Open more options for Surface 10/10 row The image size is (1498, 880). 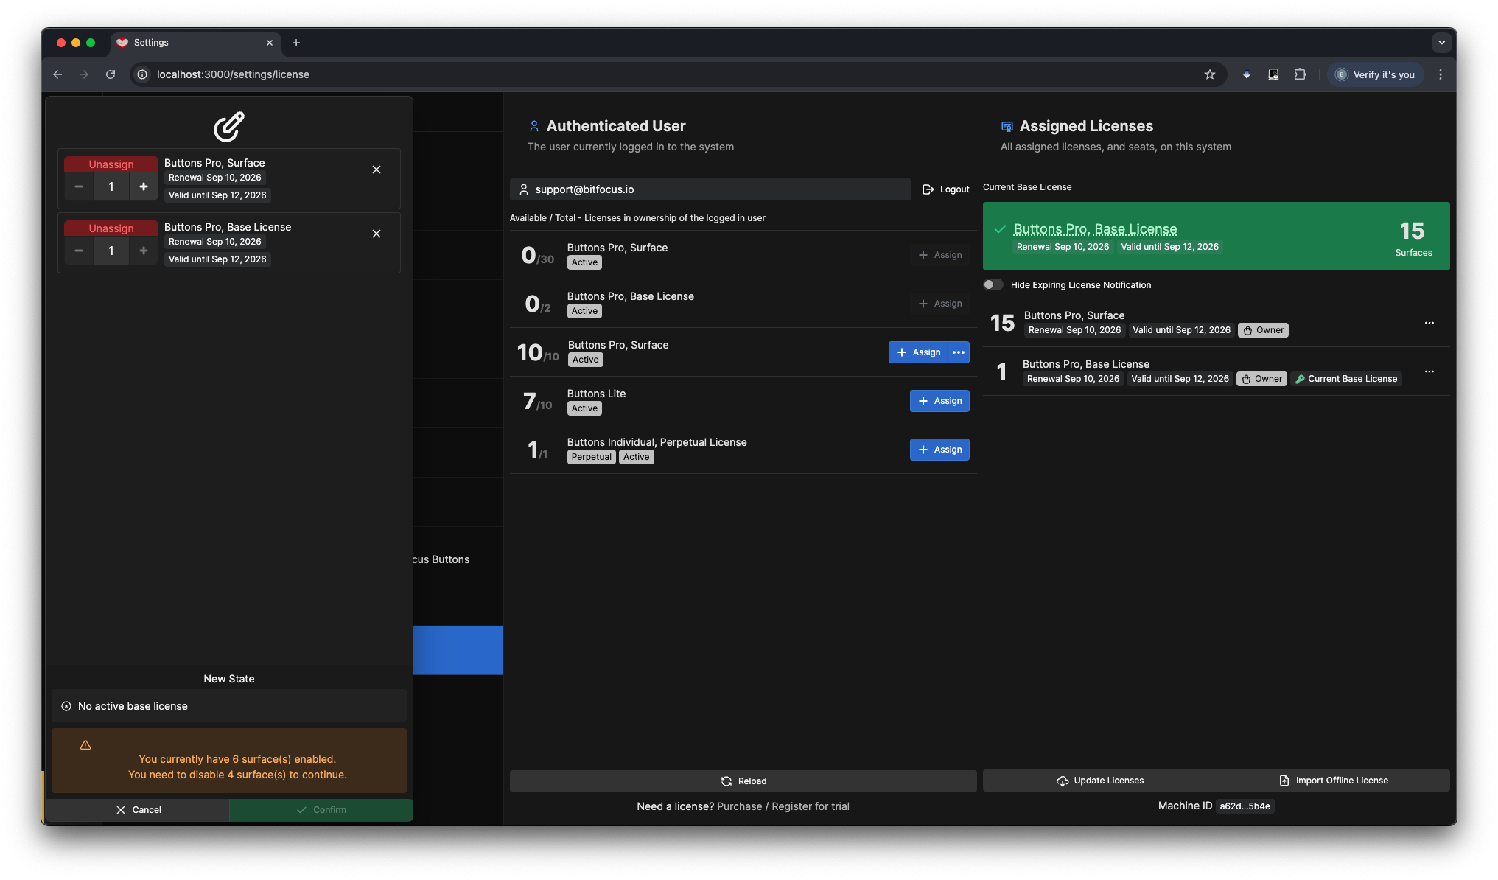959,352
